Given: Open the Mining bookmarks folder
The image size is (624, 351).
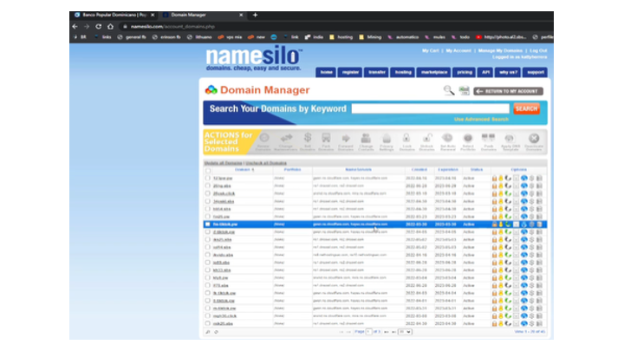Looking at the screenshot, I should point(370,37).
